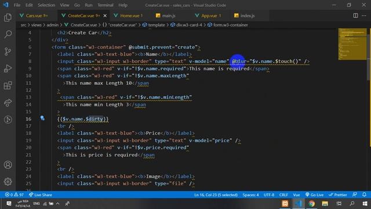Open the Terminal menu

106,5
